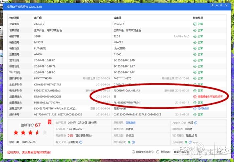Select the factory value A1660

pyautogui.click(x=38, y=54)
